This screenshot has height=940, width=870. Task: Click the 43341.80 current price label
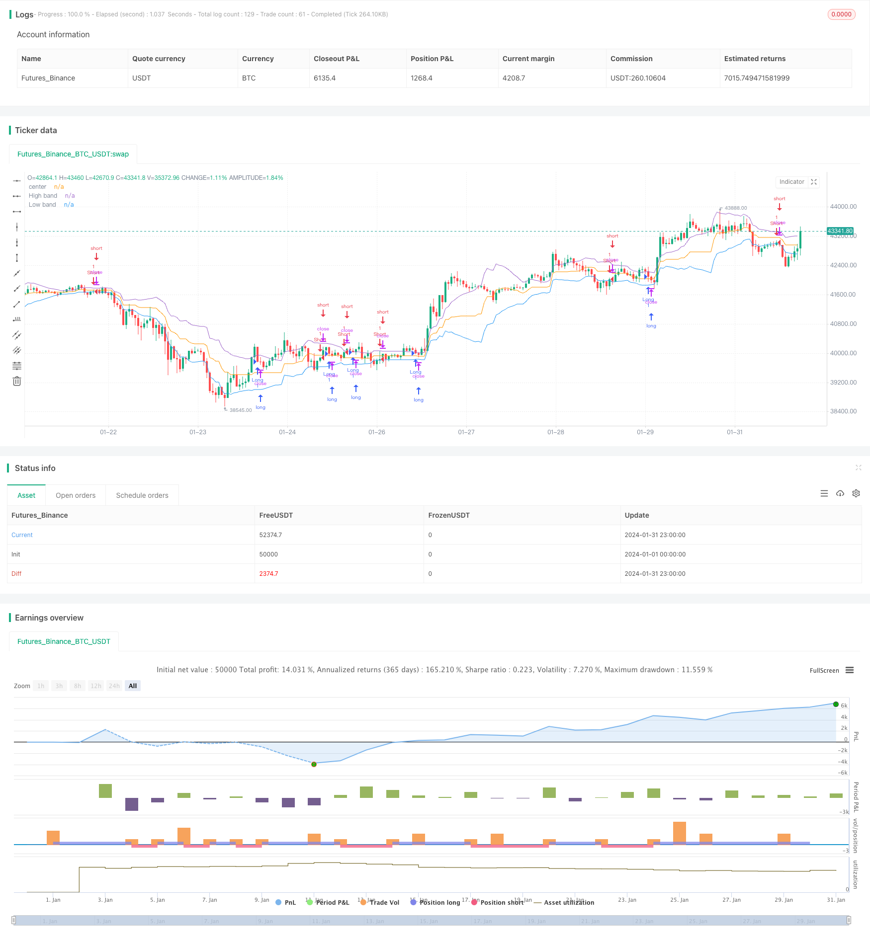coord(840,231)
